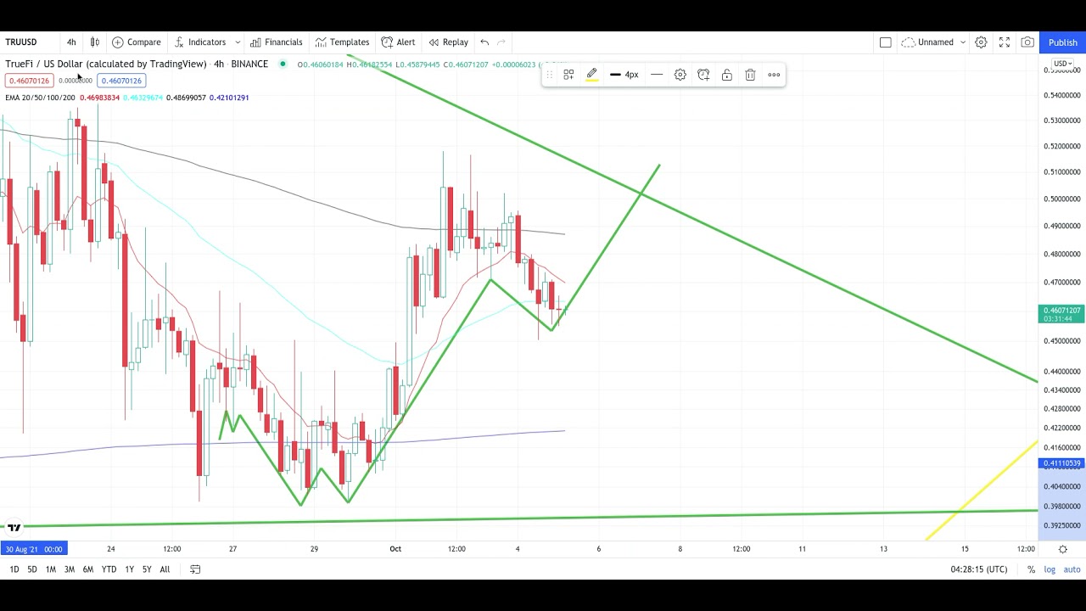
Task: Select the EMA 20/50/100/200 indicator legend
Action: point(39,98)
